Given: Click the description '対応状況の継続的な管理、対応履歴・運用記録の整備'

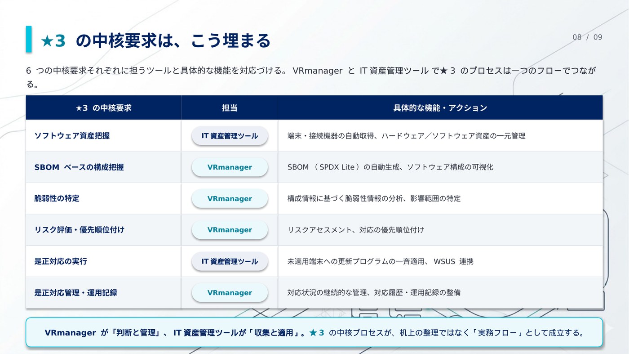Looking at the screenshot, I should [374, 292].
